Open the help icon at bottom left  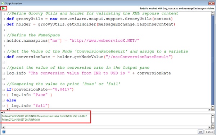click(x=4, y=132)
